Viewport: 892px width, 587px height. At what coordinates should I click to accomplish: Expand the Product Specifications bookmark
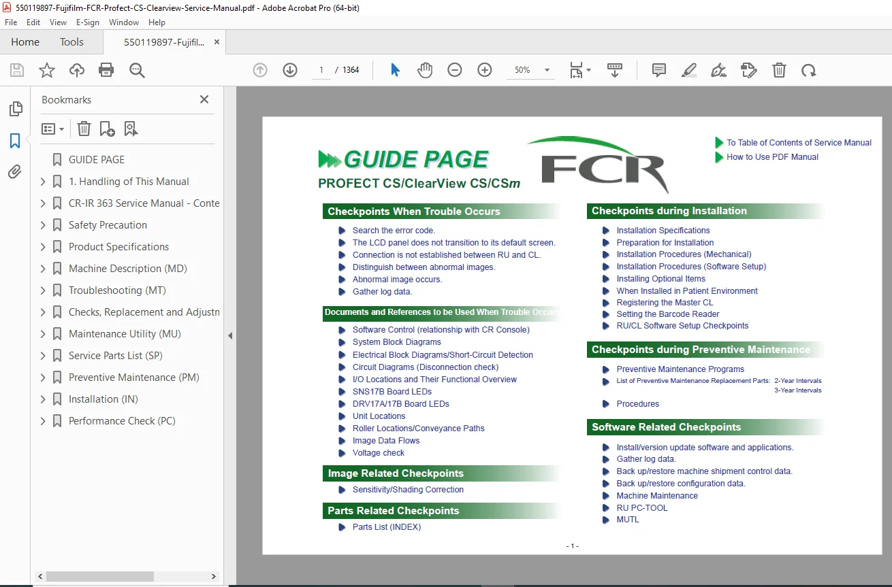pyautogui.click(x=43, y=247)
